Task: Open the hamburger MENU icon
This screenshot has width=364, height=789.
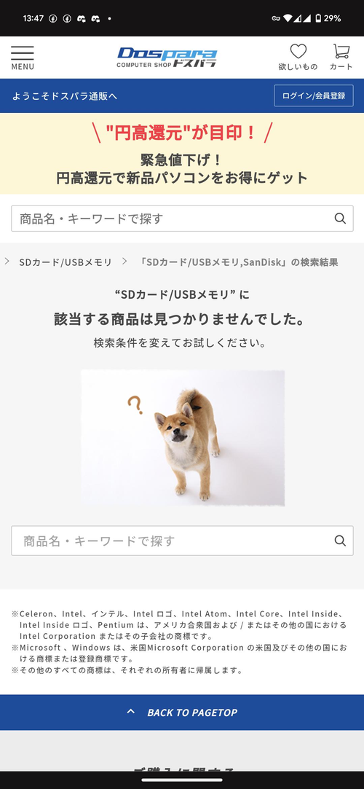Action: [x=23, y=58]
